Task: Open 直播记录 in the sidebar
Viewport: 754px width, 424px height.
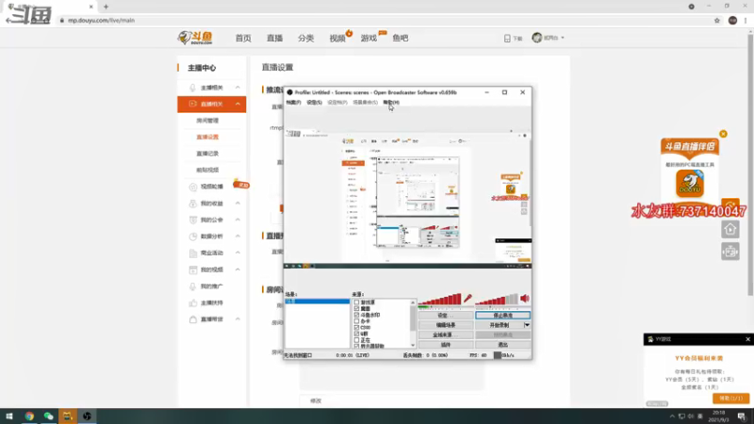Action: [x=207, y=154]
